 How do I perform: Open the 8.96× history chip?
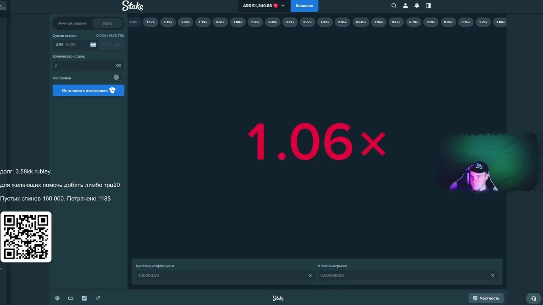pos(448,22)
